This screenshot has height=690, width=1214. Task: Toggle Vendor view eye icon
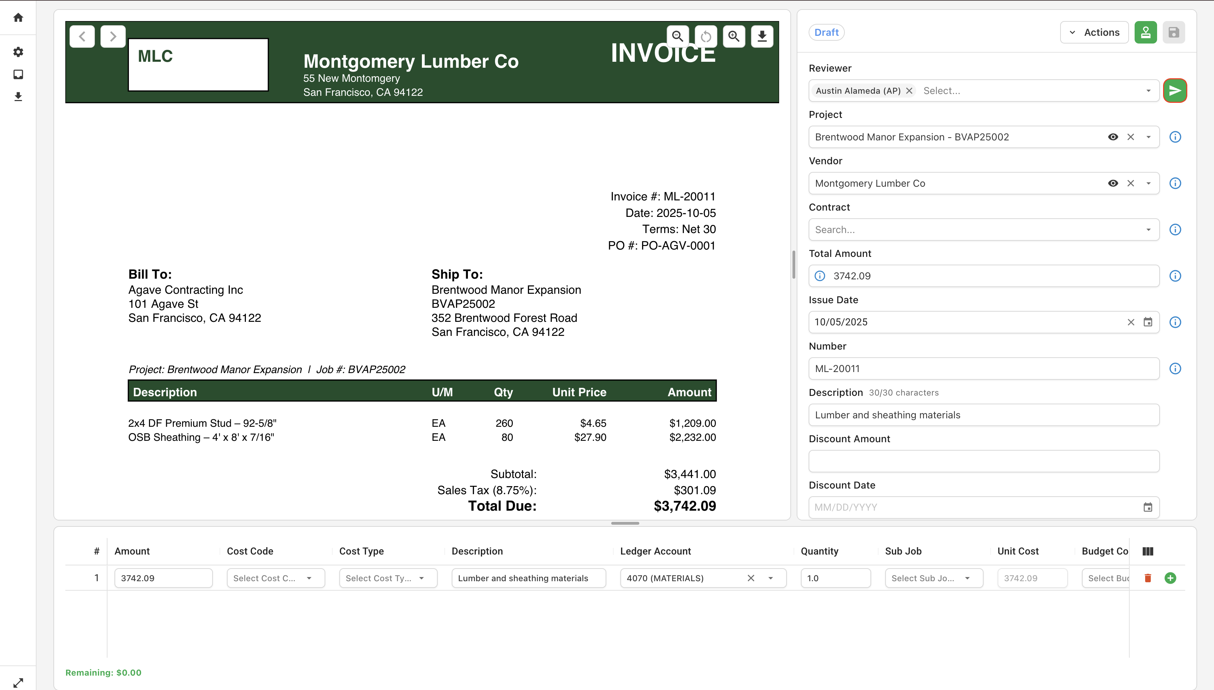tap(1113, 184)
